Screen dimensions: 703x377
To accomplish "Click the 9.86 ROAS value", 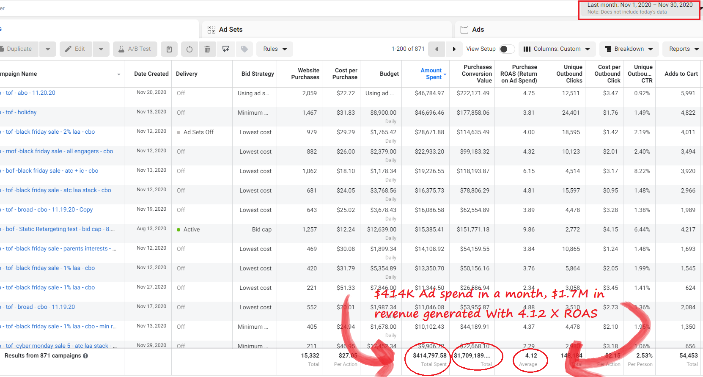I will click(529, 229).
